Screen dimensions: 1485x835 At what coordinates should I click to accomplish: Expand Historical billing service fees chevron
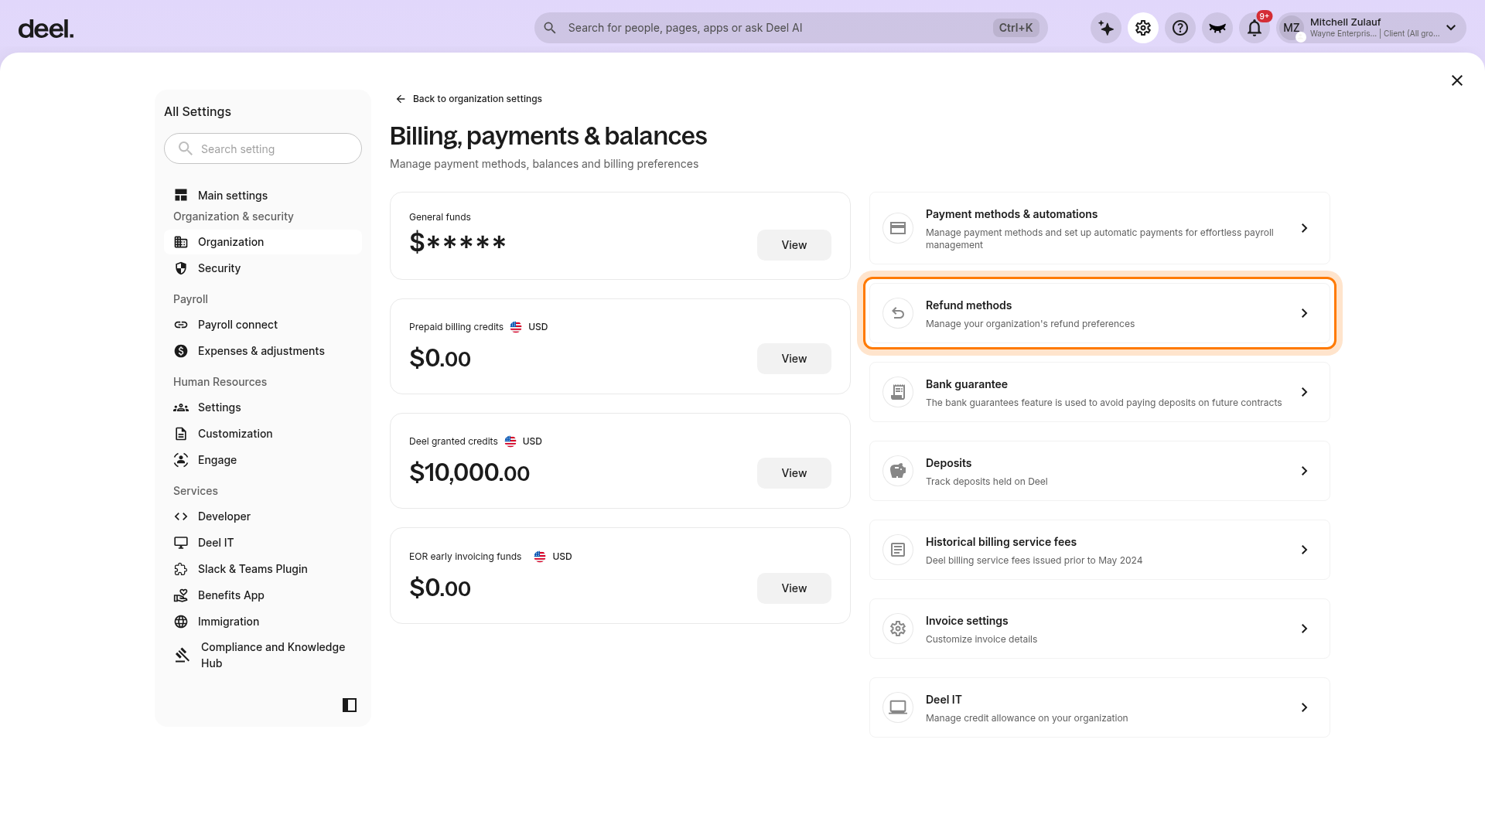1304,550
